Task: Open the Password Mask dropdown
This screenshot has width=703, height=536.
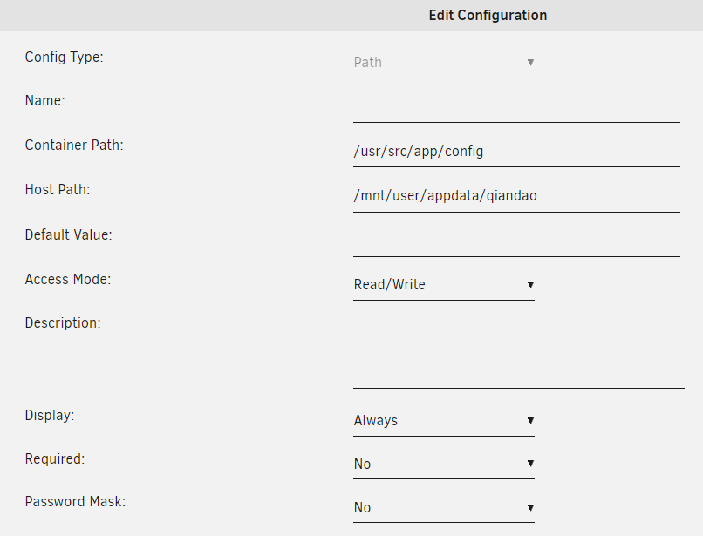Action: 443,508
